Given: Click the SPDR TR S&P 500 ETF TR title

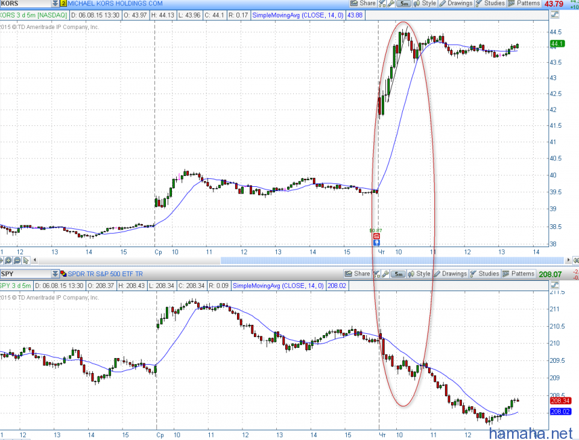Looking at the screenshot, I should click(105, 274).
